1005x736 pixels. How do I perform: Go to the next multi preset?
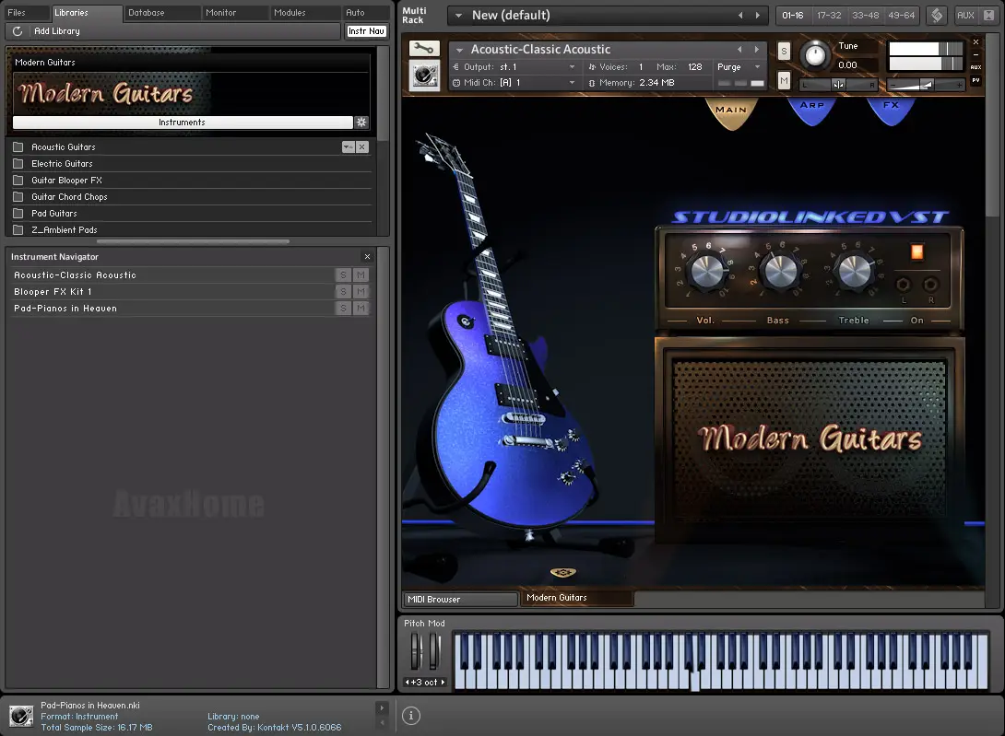tap(758, 16)
